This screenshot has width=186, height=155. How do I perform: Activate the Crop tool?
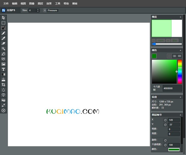(x=3, y=85)
